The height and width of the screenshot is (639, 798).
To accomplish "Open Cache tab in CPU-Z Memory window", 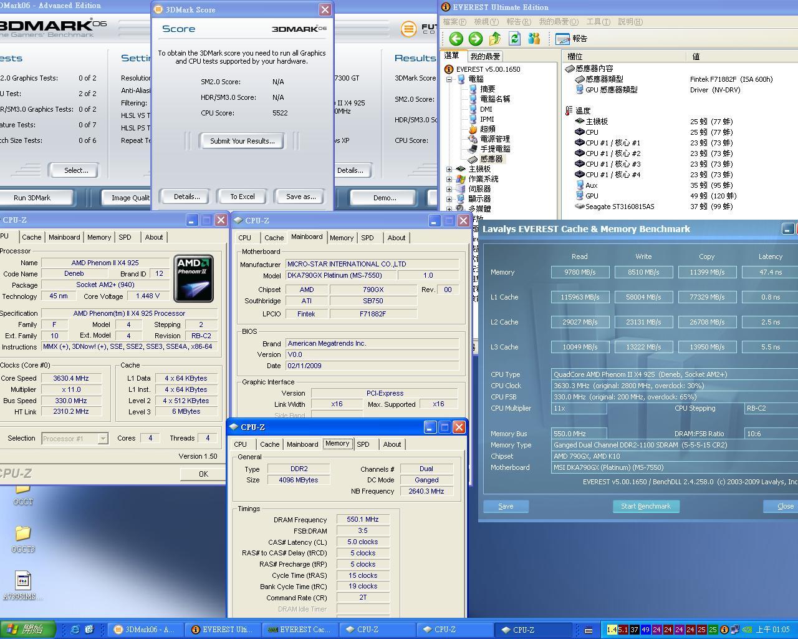I will (269, 444).
